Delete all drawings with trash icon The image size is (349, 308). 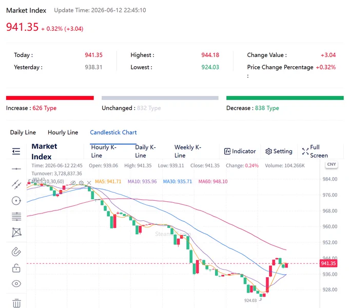click(16, 303)
